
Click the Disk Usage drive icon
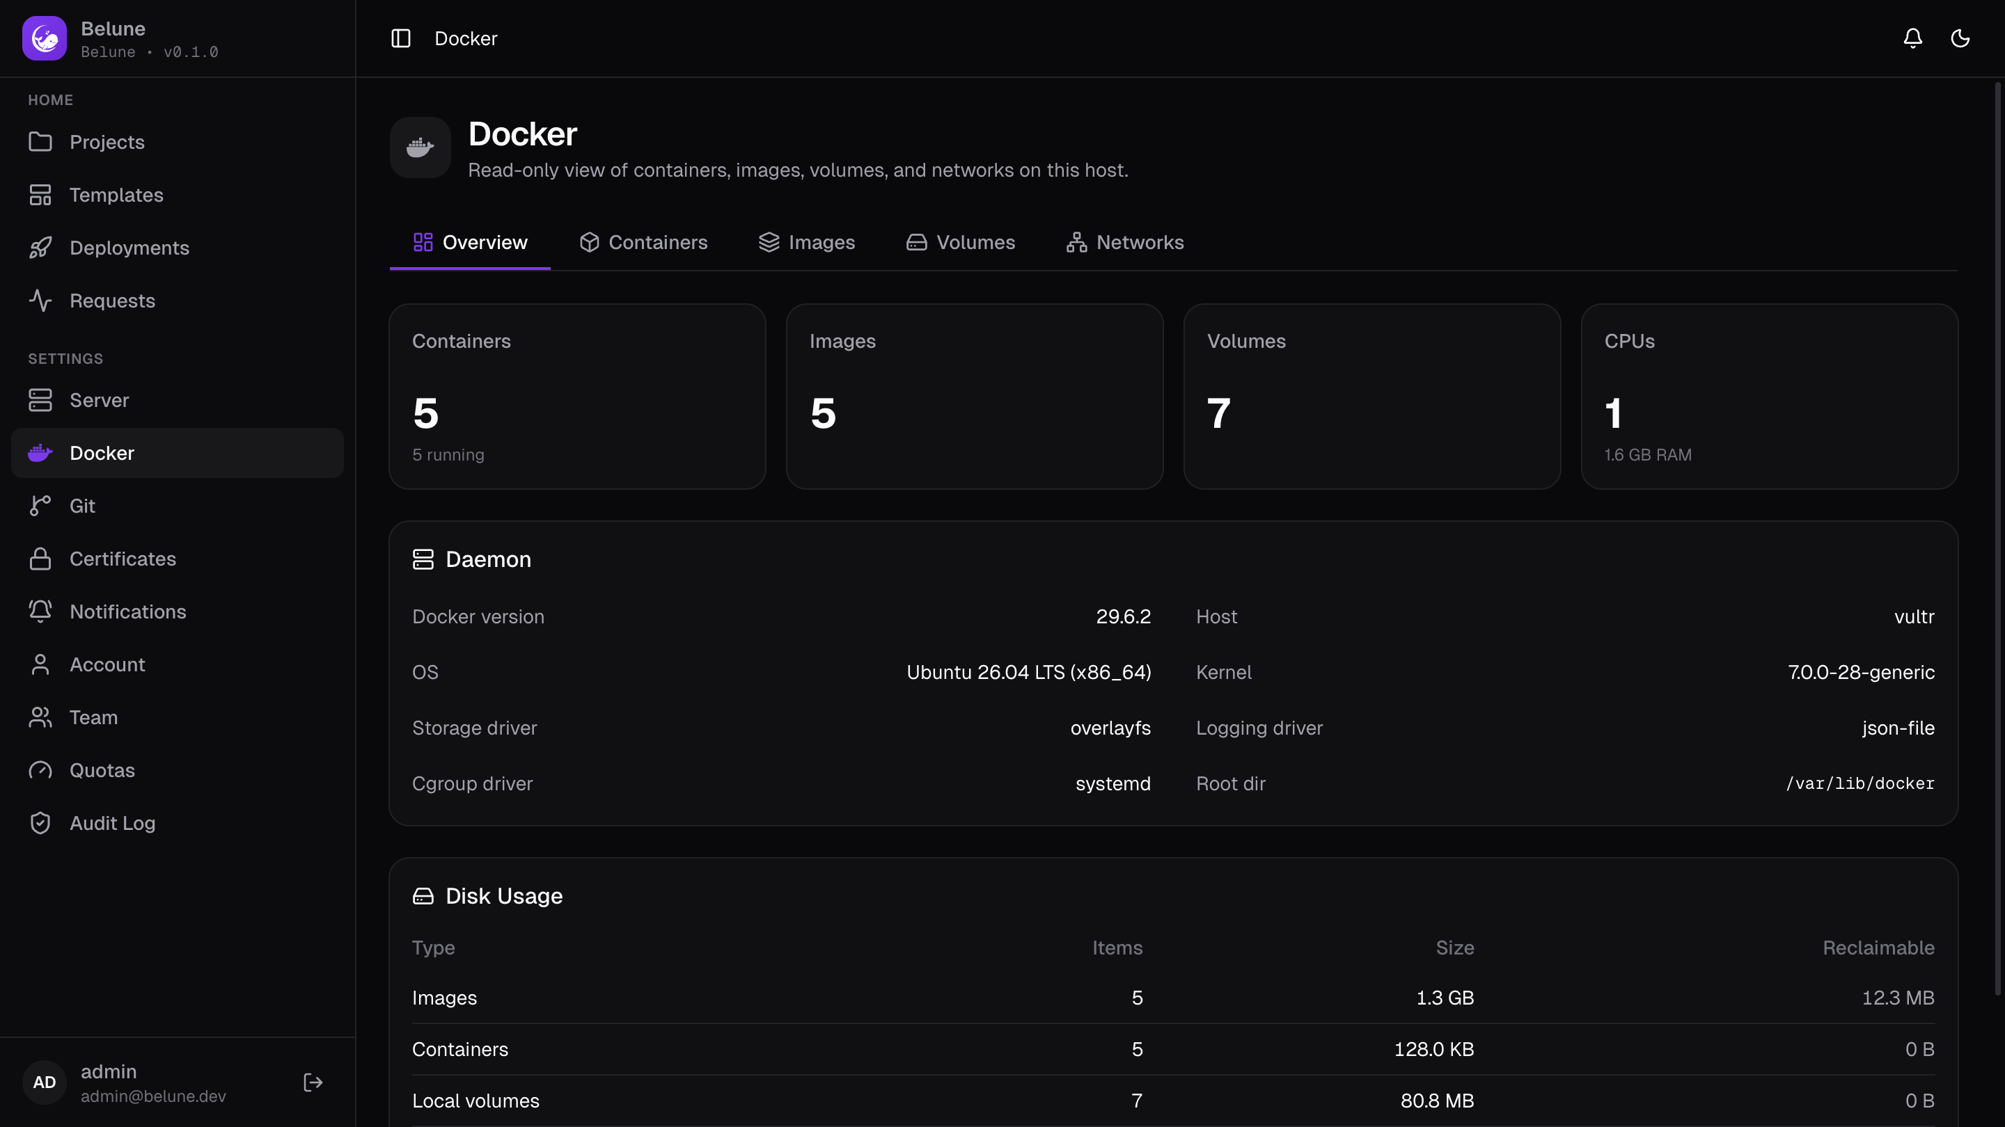point(423,896)
